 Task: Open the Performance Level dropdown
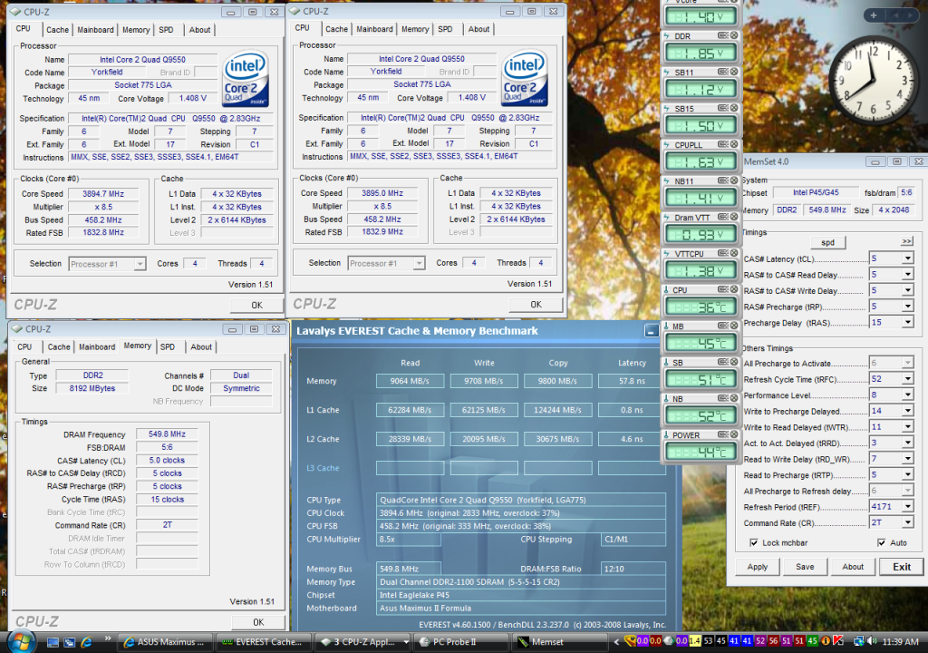[x=907, y=395]
